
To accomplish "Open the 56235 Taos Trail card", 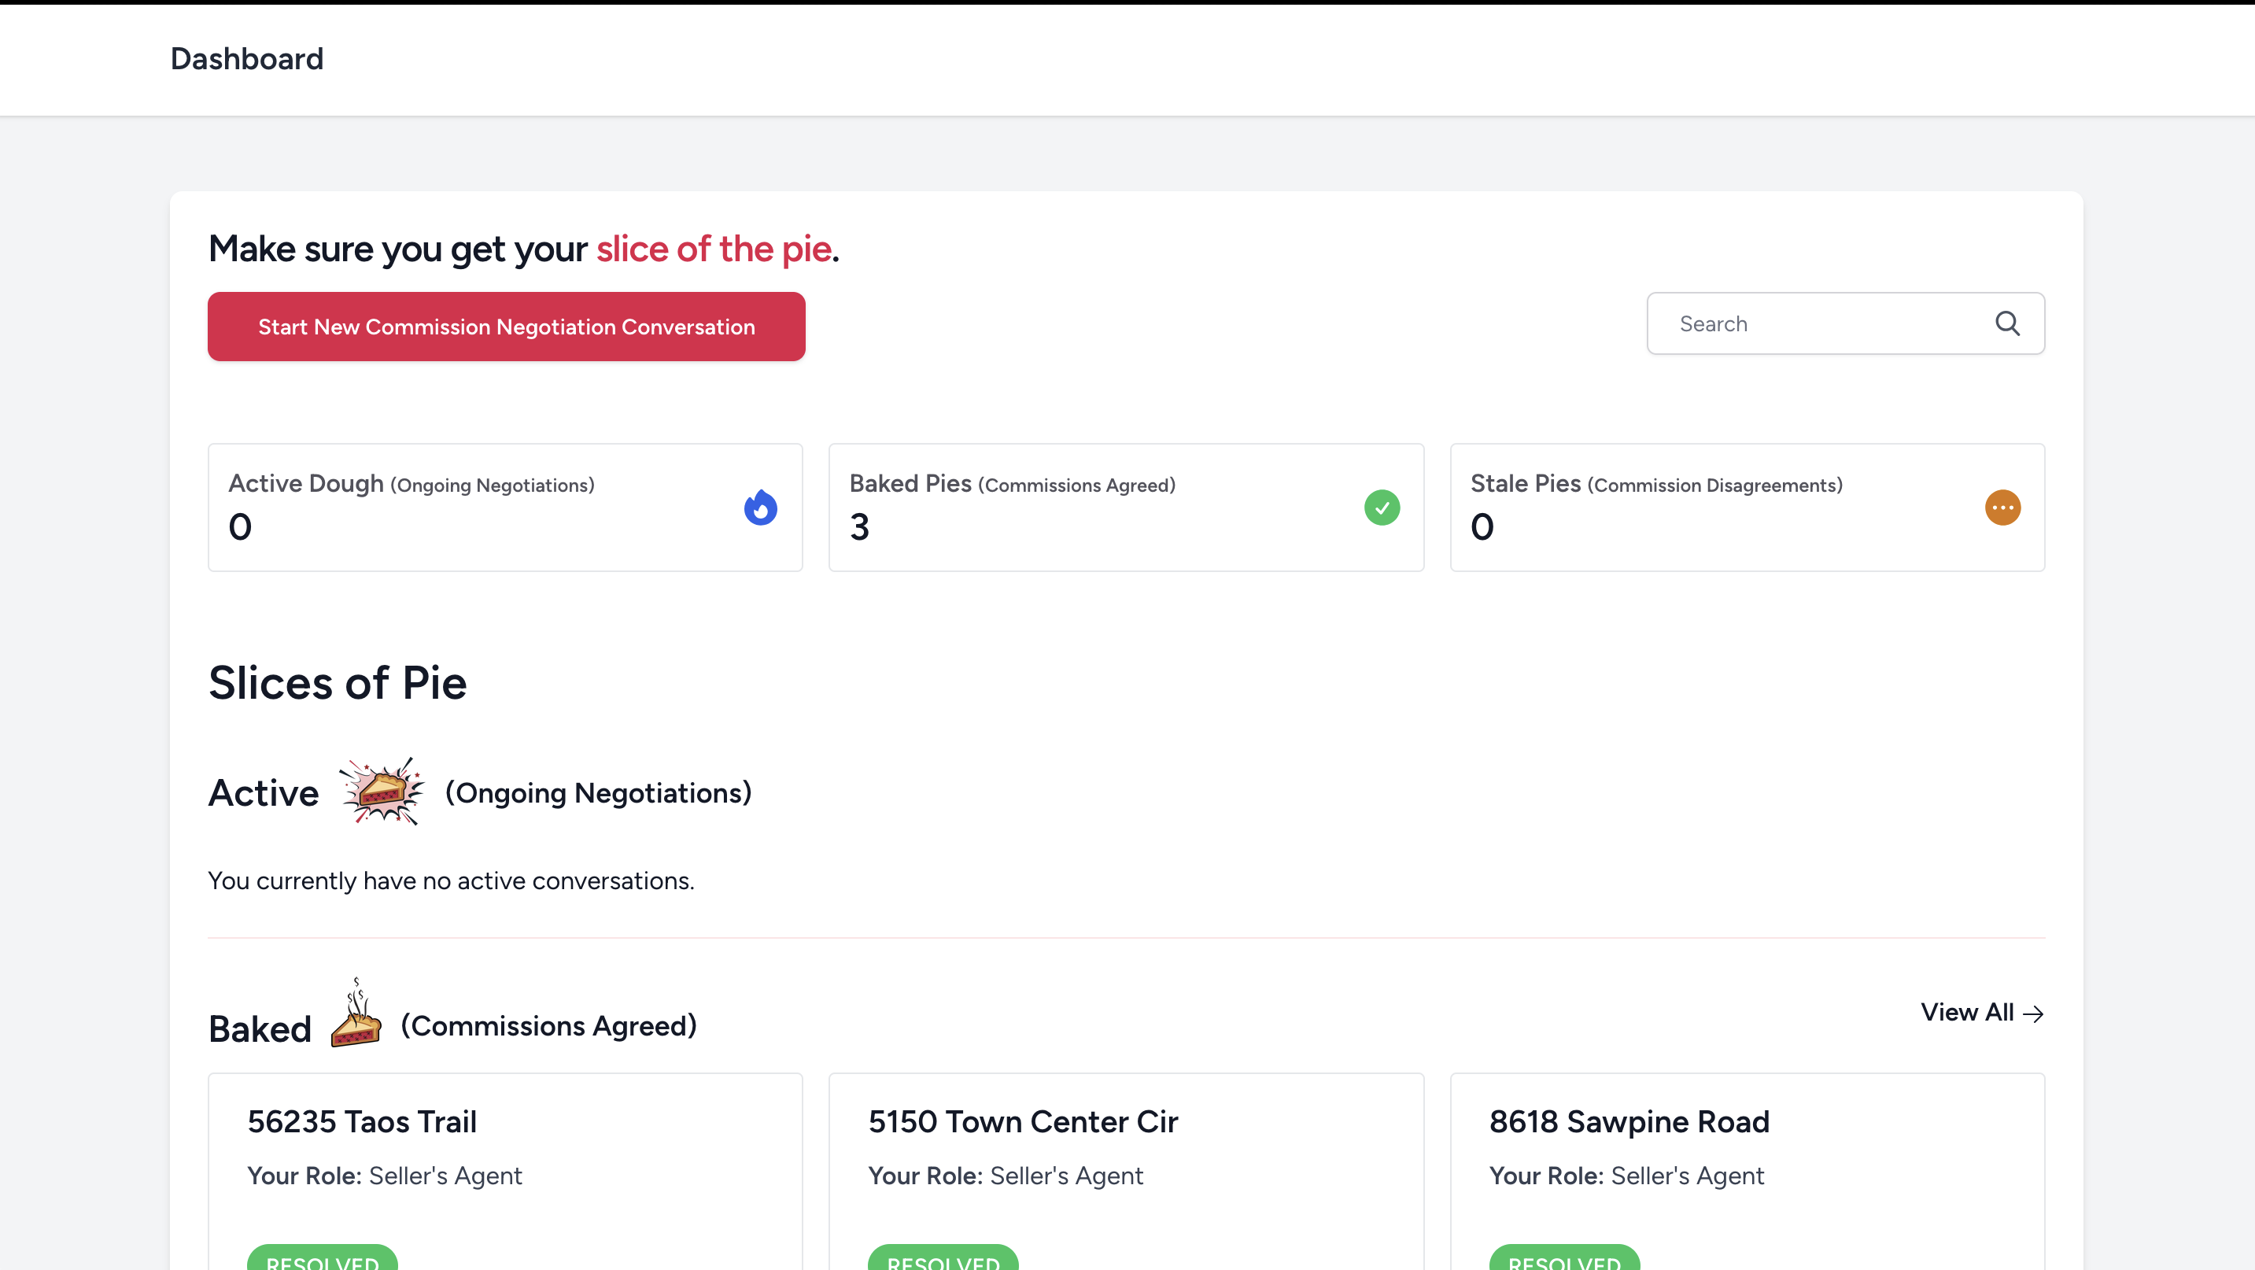I will 363,1121.
